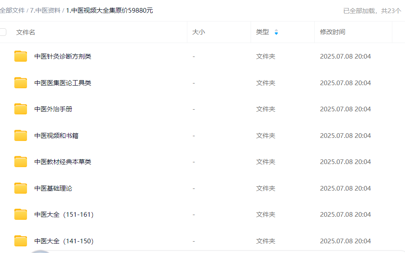The width and height of the screenshot is (405, 253).
Task: Sort list by 修改时间 column header
Action: [332, 32]
